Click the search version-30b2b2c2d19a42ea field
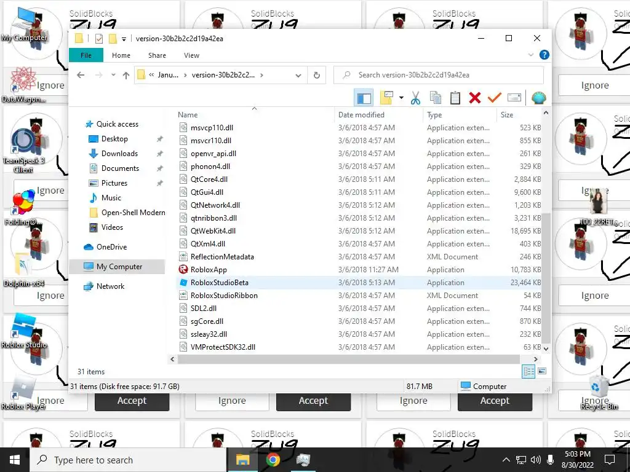The width and height of the screenshot is (630, 472). [x=438, y=75]
